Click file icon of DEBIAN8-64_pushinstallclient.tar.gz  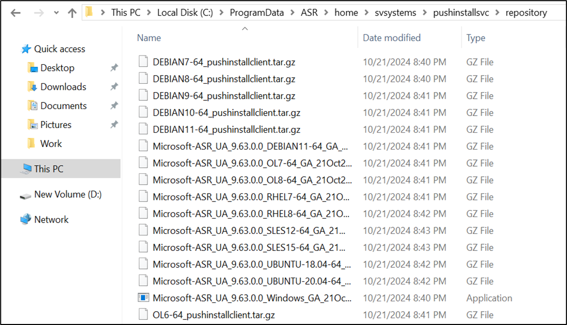pos(143,78)
